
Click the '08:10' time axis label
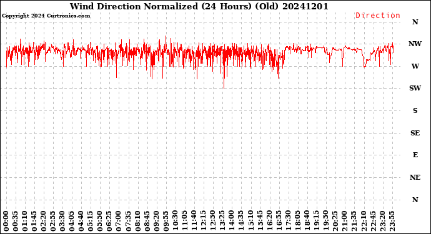[137, 221]
